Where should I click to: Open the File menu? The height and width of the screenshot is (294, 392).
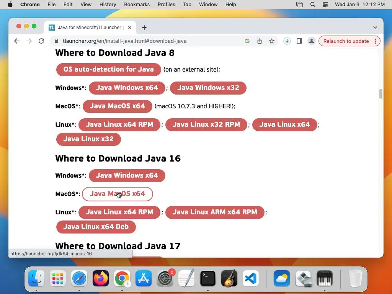tap(52, 5)
